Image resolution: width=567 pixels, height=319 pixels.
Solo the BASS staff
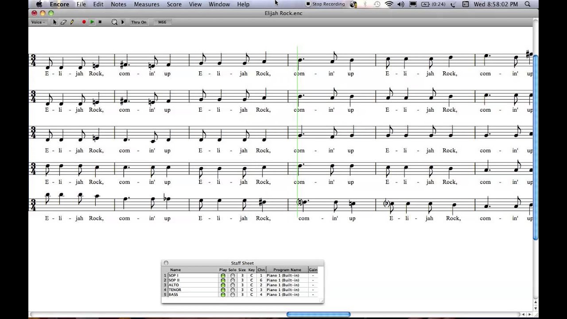coord(233,295)
